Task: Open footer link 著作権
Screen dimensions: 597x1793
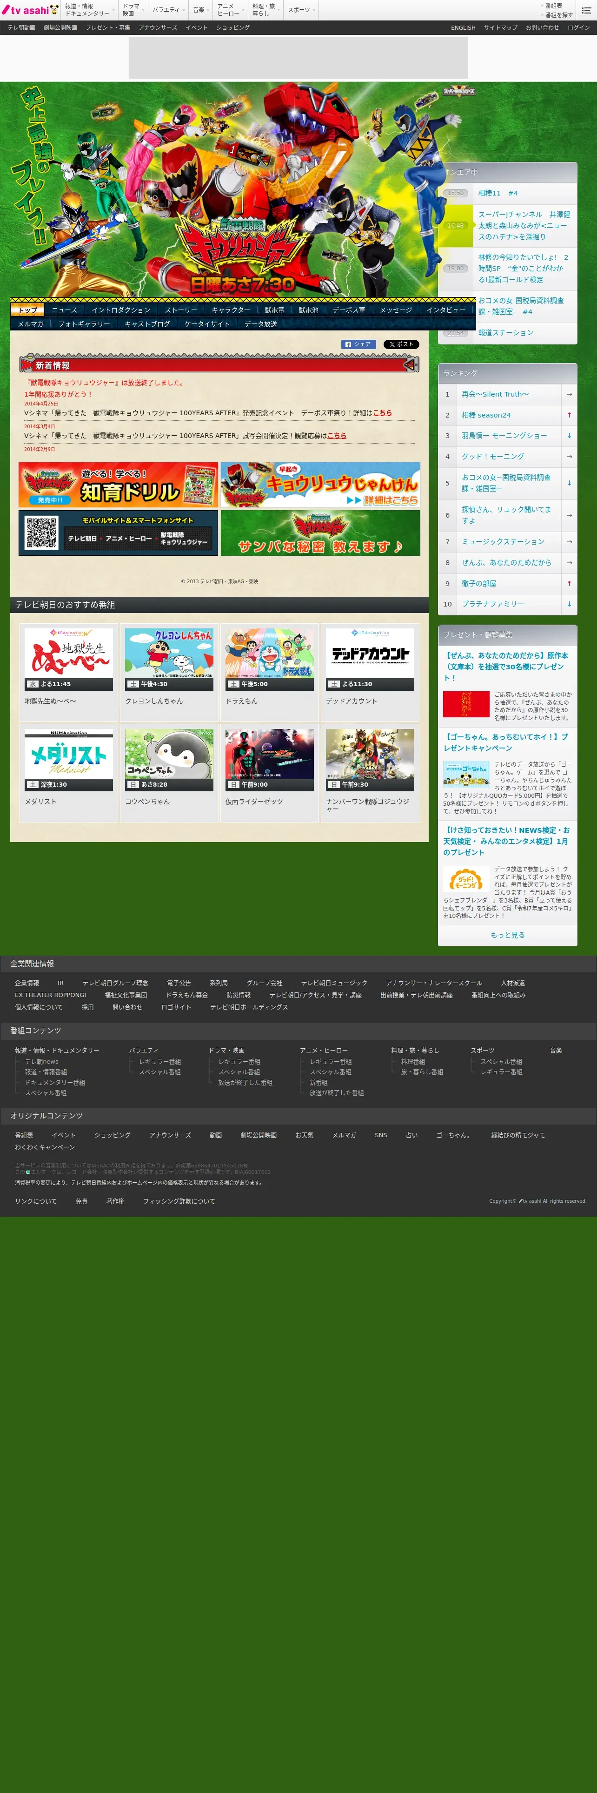Action: (115, 1201)
